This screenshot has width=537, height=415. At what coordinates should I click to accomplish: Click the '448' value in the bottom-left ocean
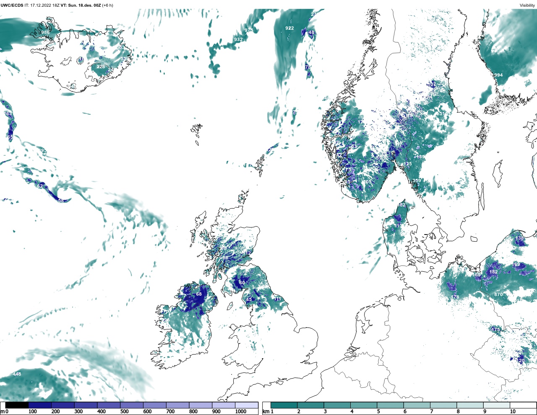tap(17, 374)
